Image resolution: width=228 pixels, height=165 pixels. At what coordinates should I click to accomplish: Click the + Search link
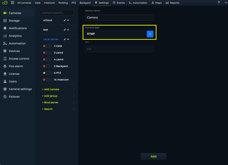click(x=47, y=109)
